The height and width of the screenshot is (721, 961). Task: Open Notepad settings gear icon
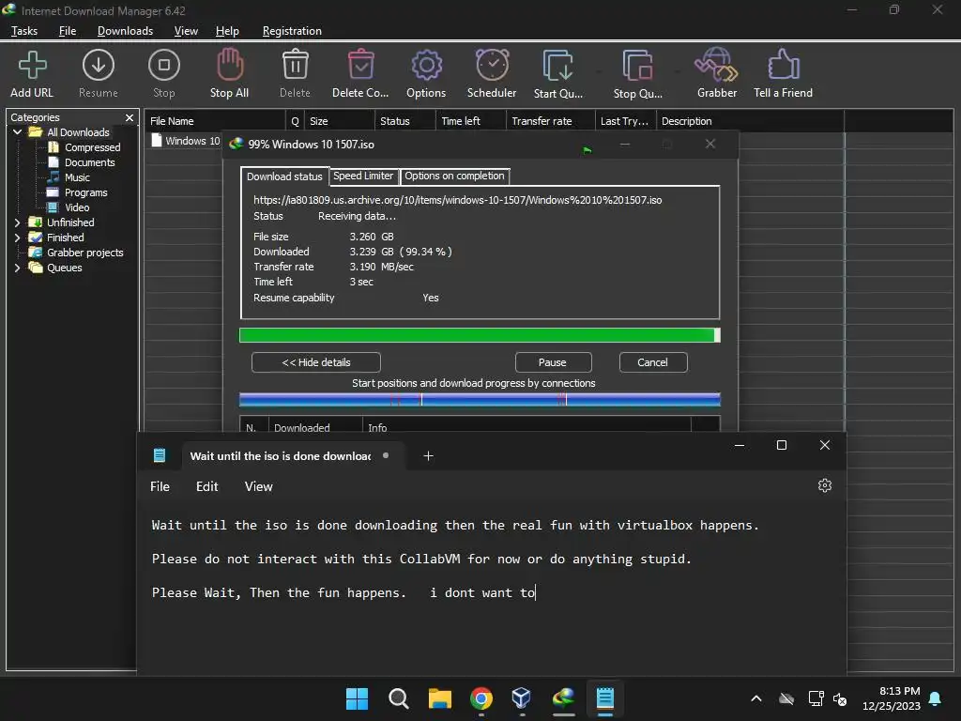(x=825, y=485)
